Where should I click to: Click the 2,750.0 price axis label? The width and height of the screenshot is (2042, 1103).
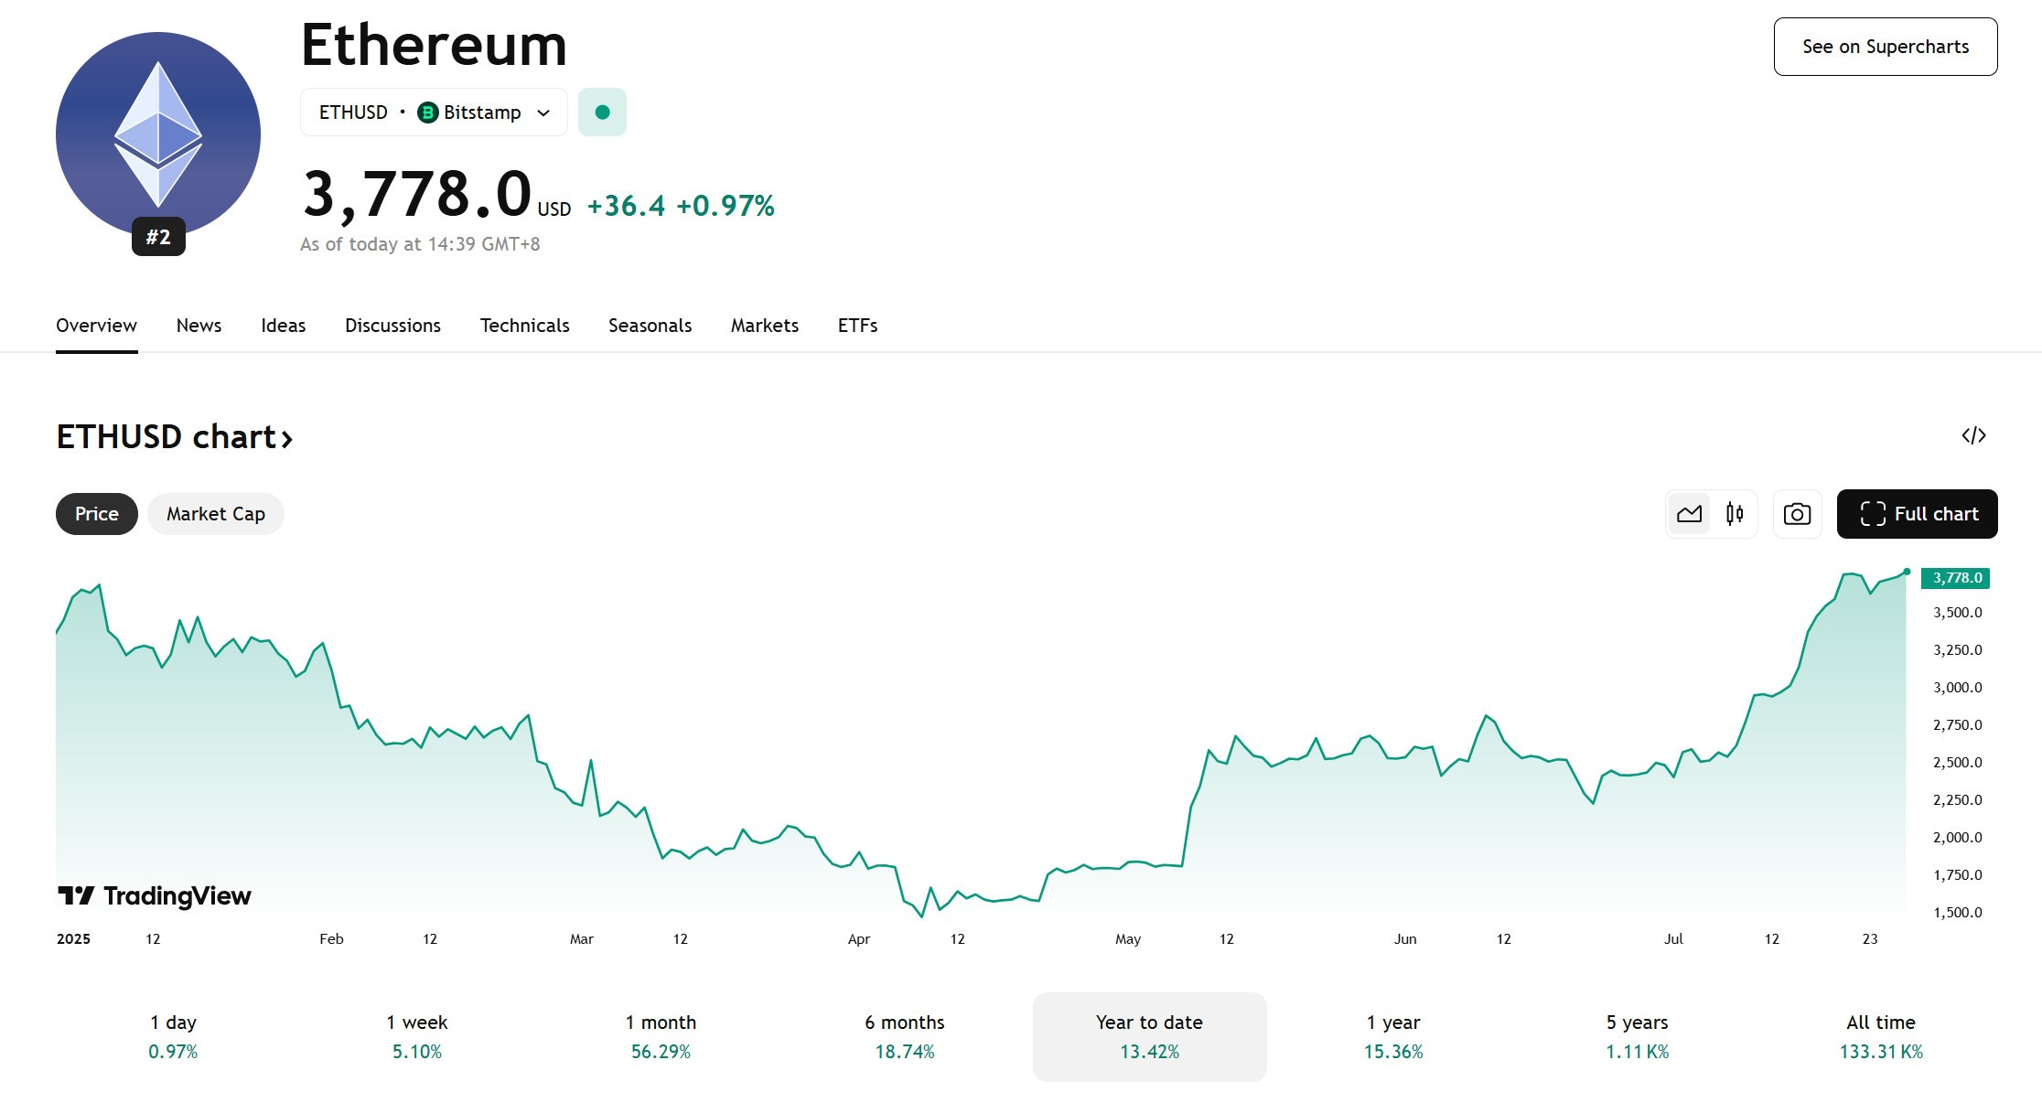point(1957,725)
